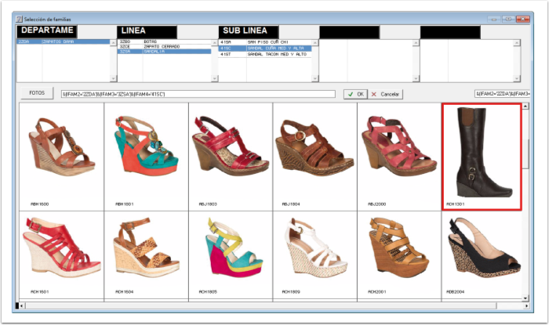Click the app icon in the title bar
The image size is (549, 325).
coord(20,20)
